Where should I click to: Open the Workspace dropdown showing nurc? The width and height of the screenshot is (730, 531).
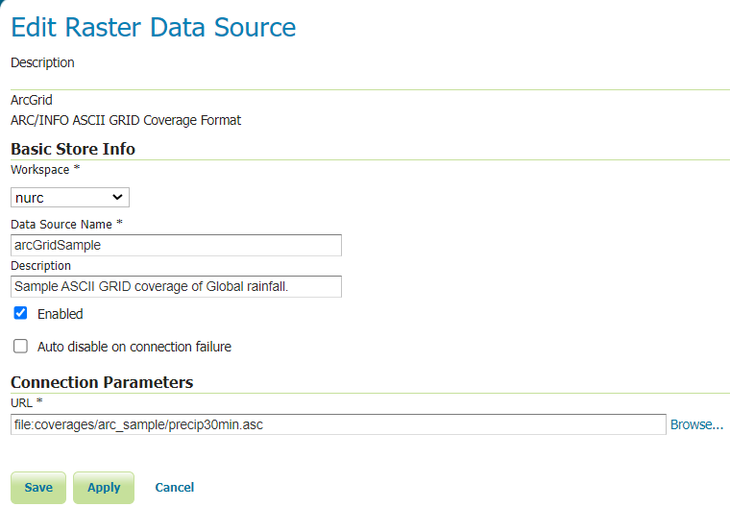pos(70,198)
